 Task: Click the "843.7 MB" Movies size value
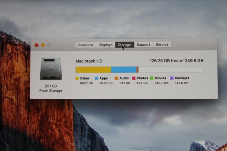coord(161,83)
